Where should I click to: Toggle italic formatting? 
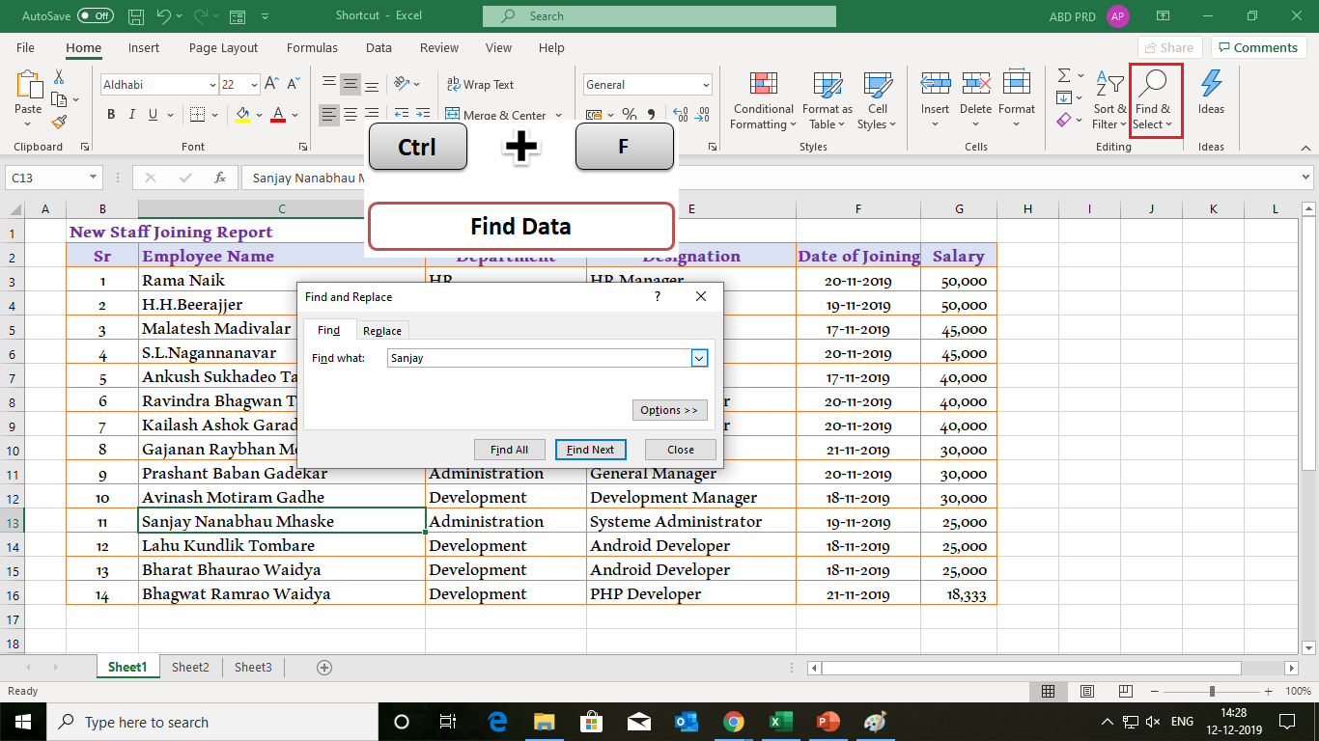(x=131, y=114)
